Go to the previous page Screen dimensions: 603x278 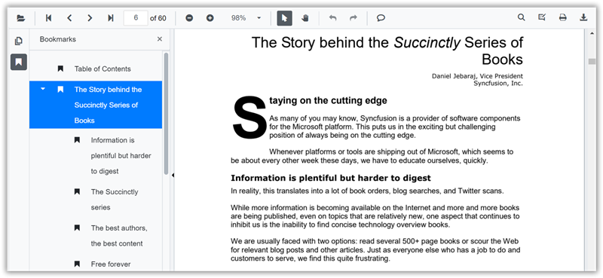click(69, 18)
